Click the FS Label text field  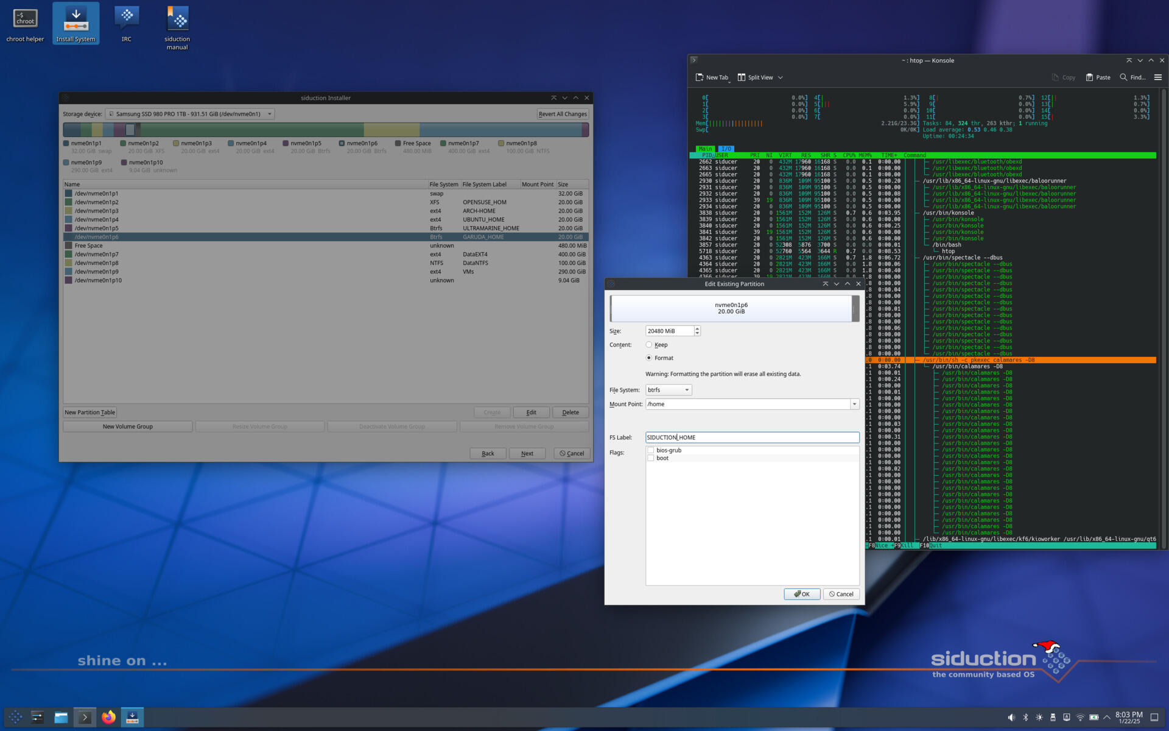click(752, 437)
